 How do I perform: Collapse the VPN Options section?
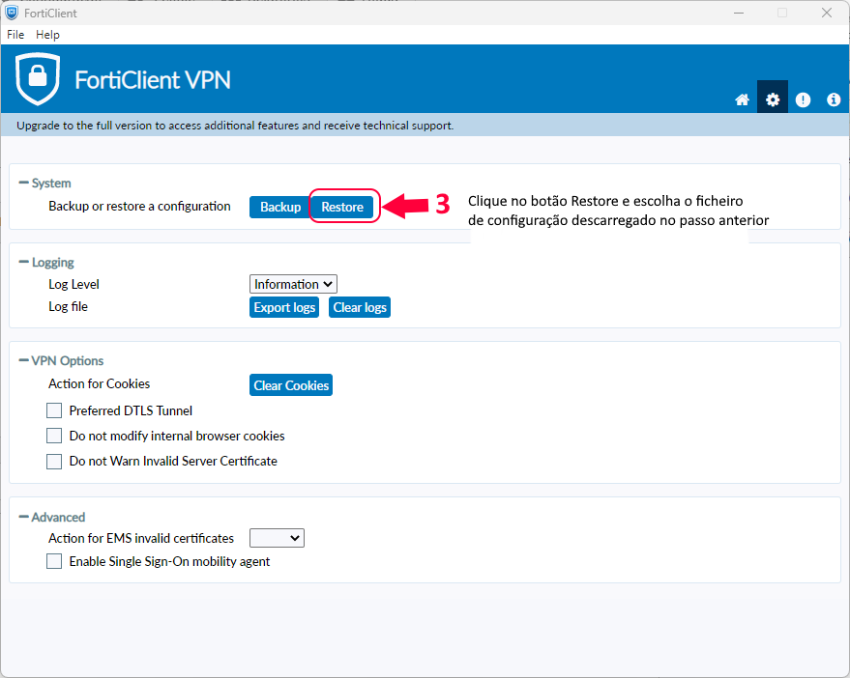point(24,360)
